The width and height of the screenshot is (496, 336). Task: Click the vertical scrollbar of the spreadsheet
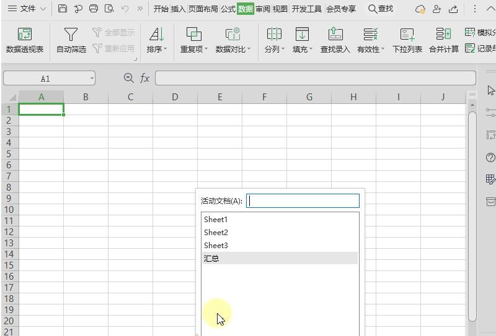472,217
